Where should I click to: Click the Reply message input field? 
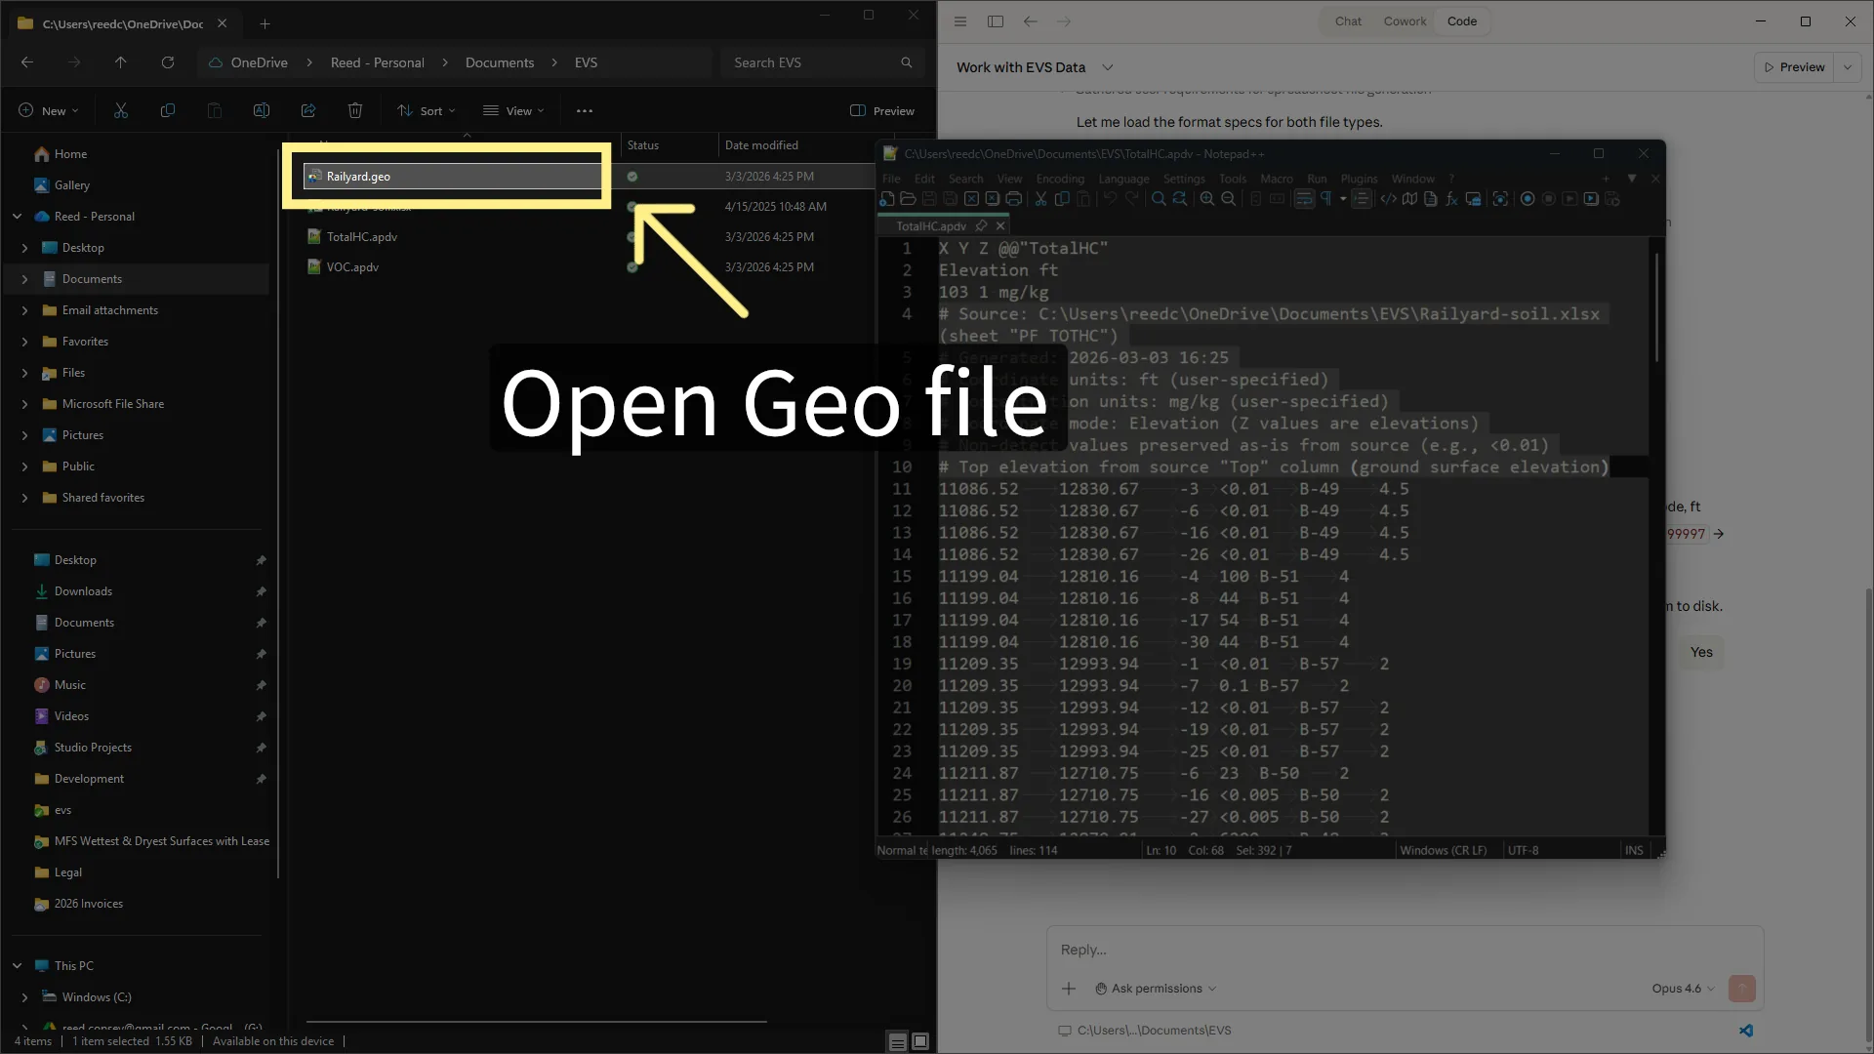(1405, 950)
